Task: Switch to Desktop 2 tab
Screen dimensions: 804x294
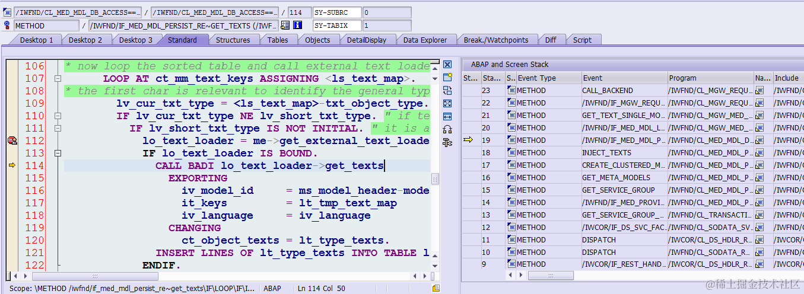Action: (85, 40)
